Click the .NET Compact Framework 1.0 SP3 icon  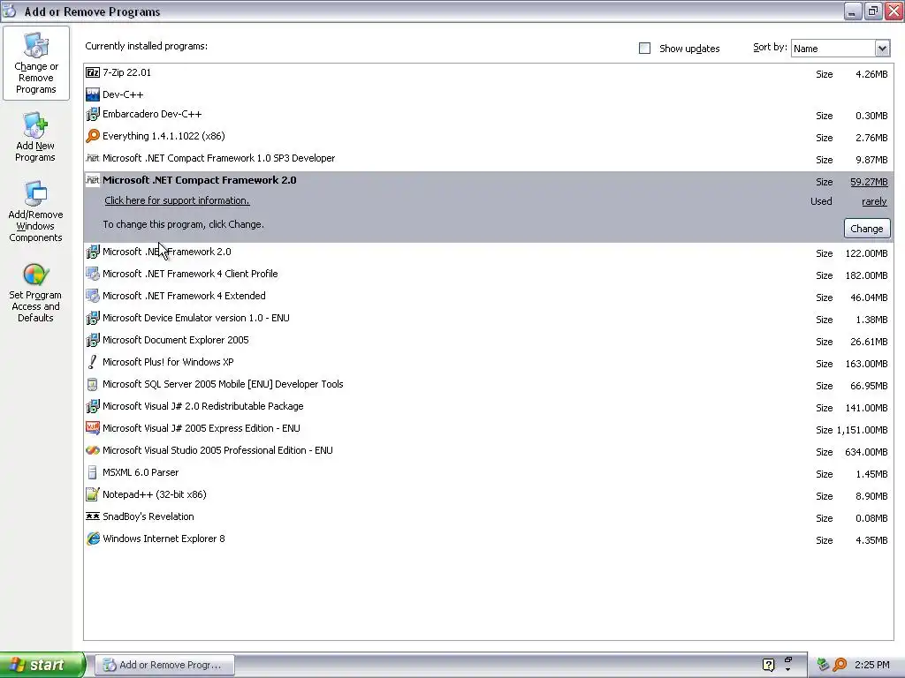[x=92, y=158]
